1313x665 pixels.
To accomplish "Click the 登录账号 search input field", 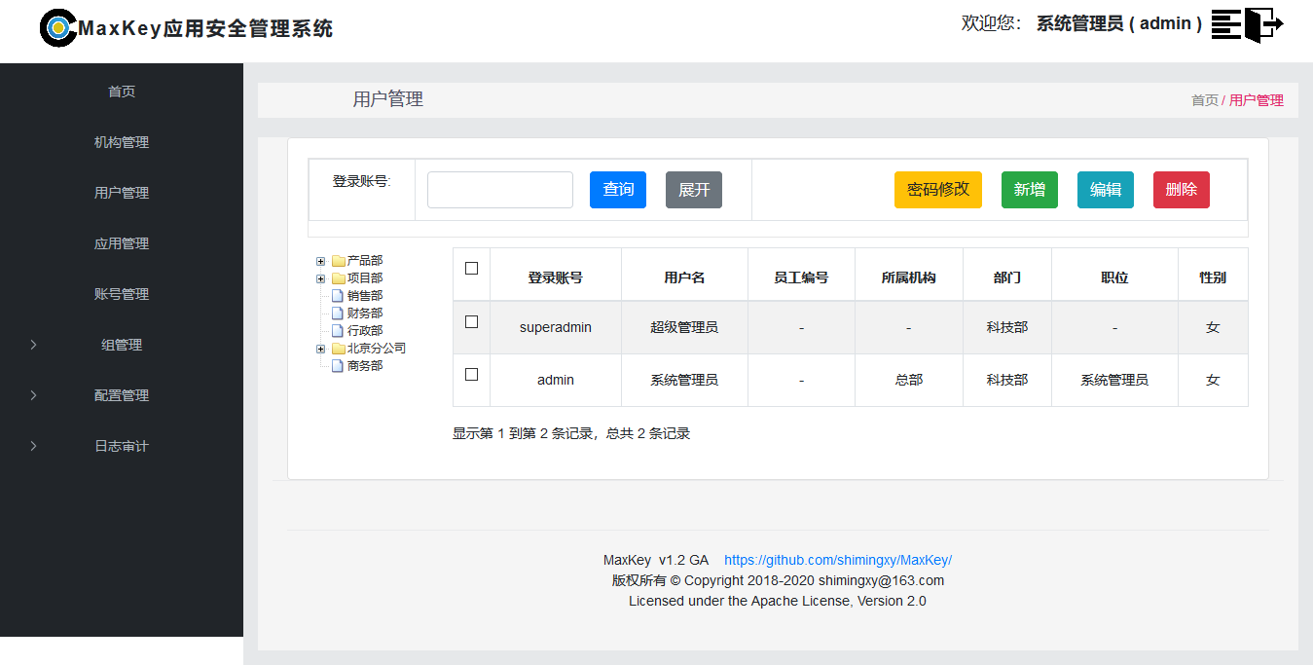I will [x=499, y=190].
